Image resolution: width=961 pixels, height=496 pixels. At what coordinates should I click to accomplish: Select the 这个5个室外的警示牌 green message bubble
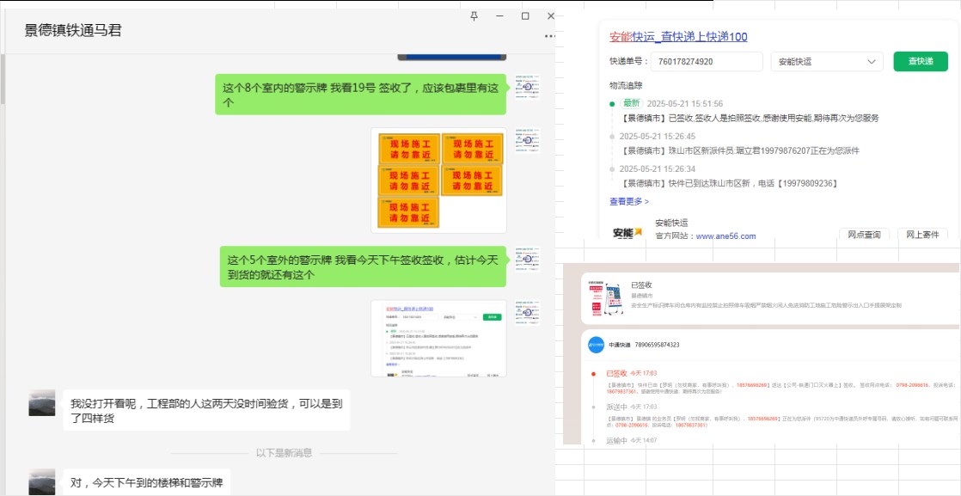(x=364, y=266)
